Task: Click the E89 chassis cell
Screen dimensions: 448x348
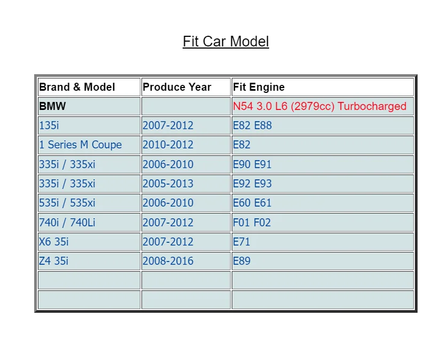Action: coord(241,261)
